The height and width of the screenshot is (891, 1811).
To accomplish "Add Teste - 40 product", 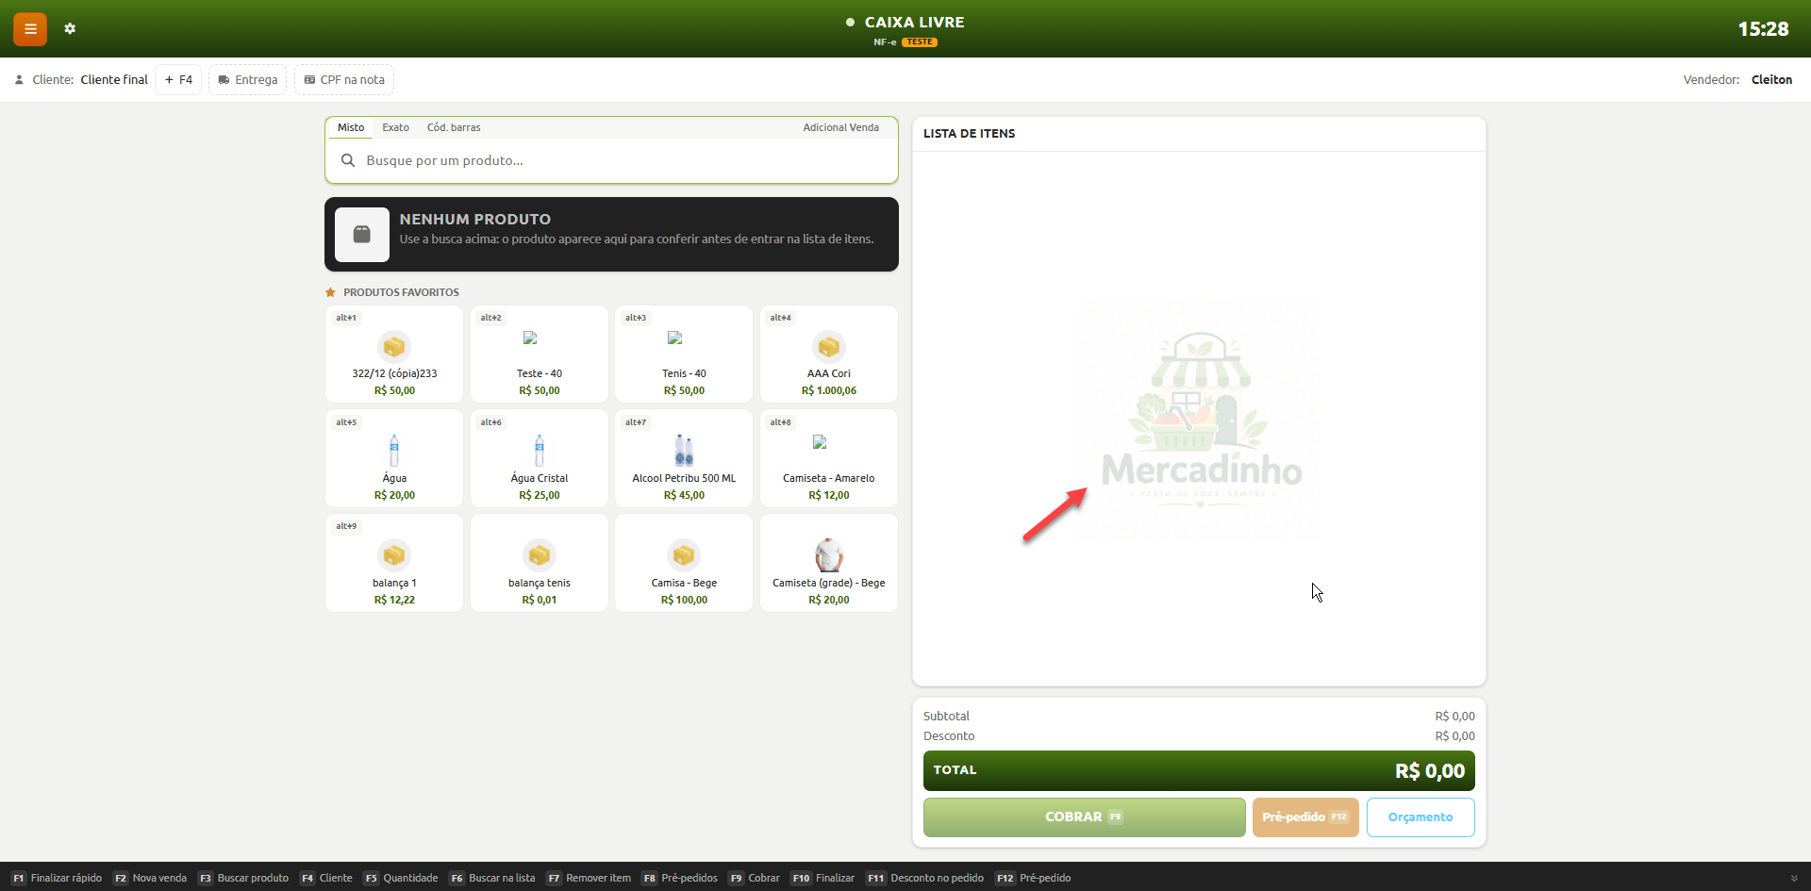I will point(540,355).
